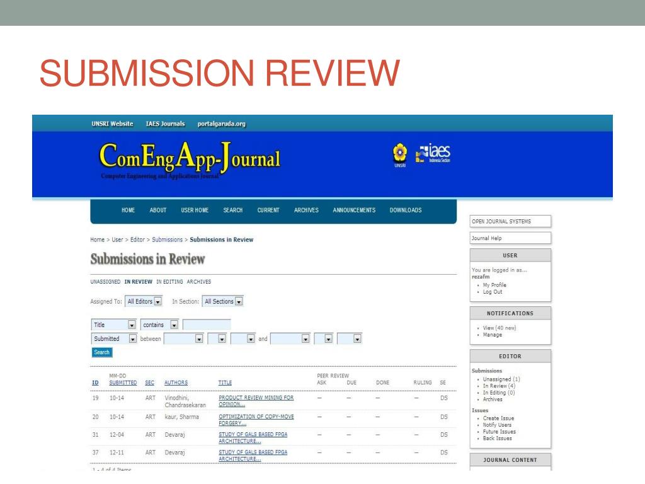Open PRODUCT REVIEW MINING FOR OPINION submission

pos(256,401)
